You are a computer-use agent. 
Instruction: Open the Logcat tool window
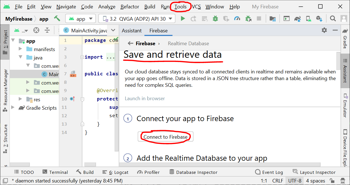click(x=115, y=172)
